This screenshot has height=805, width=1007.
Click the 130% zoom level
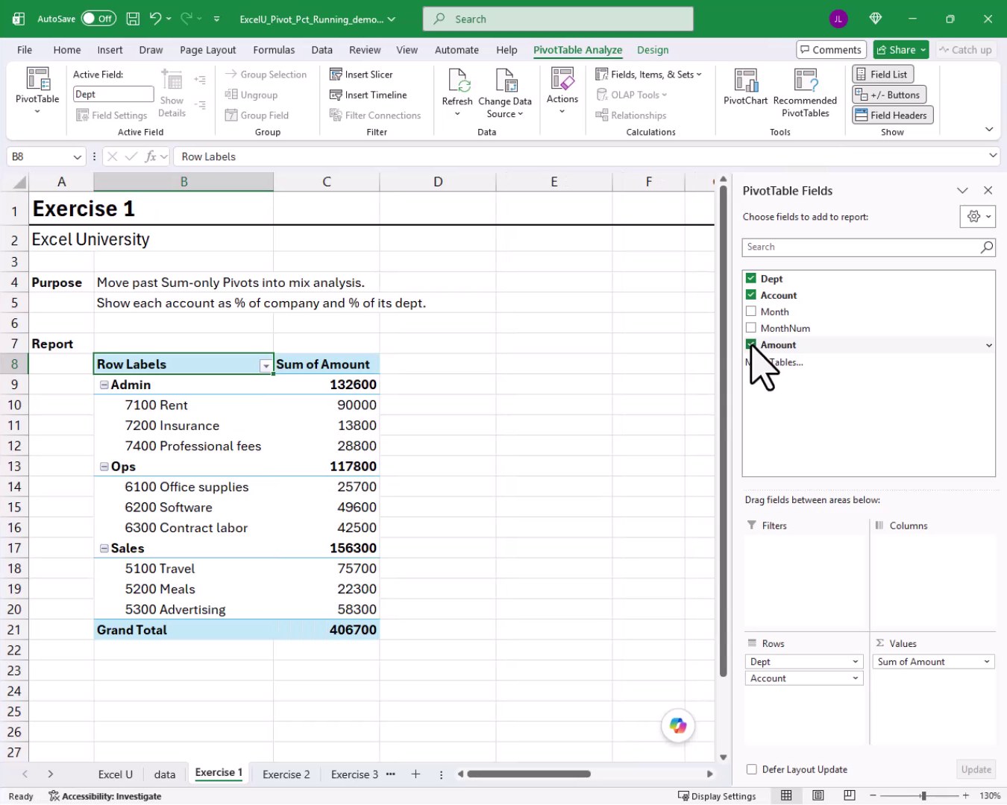(990, 796)
